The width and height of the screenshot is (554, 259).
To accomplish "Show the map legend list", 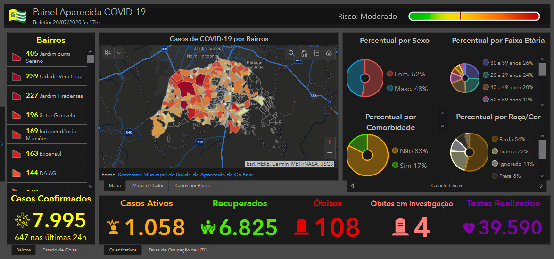I will tap(316, 53).
